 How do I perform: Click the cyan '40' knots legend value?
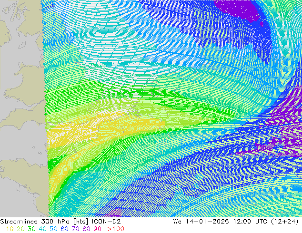42,229
